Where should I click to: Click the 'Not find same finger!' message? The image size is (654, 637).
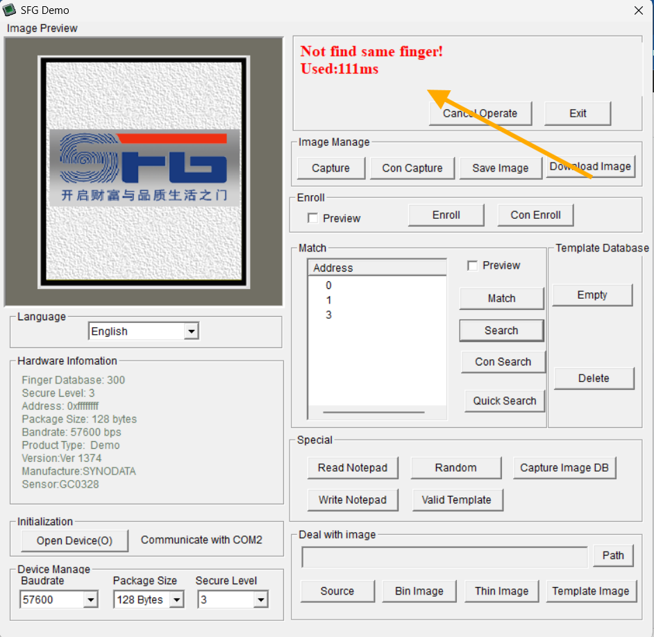[371, 51]
